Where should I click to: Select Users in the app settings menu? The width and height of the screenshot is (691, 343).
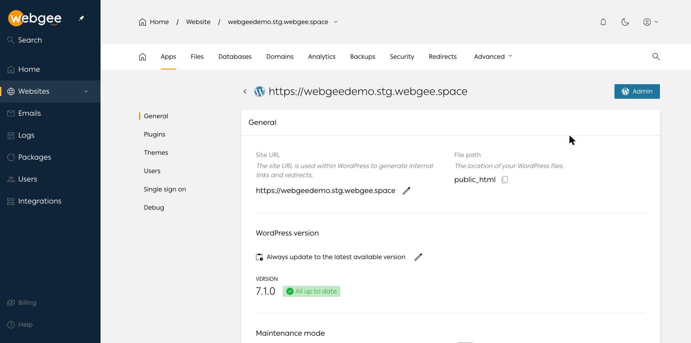[x=152, y=171]
